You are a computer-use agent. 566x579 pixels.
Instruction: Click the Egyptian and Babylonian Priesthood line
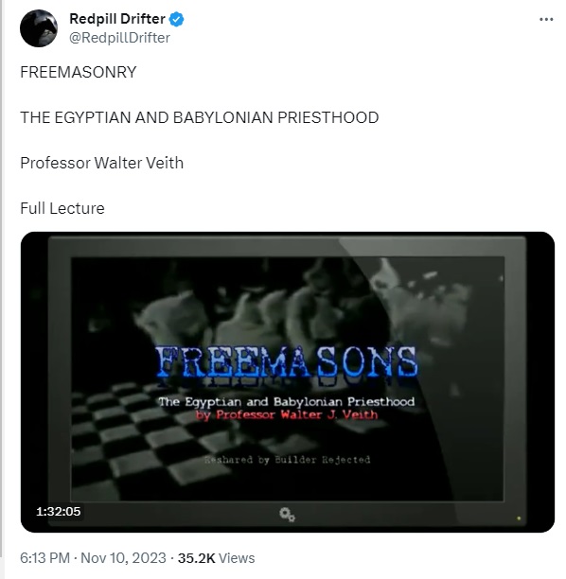[200, 117]
